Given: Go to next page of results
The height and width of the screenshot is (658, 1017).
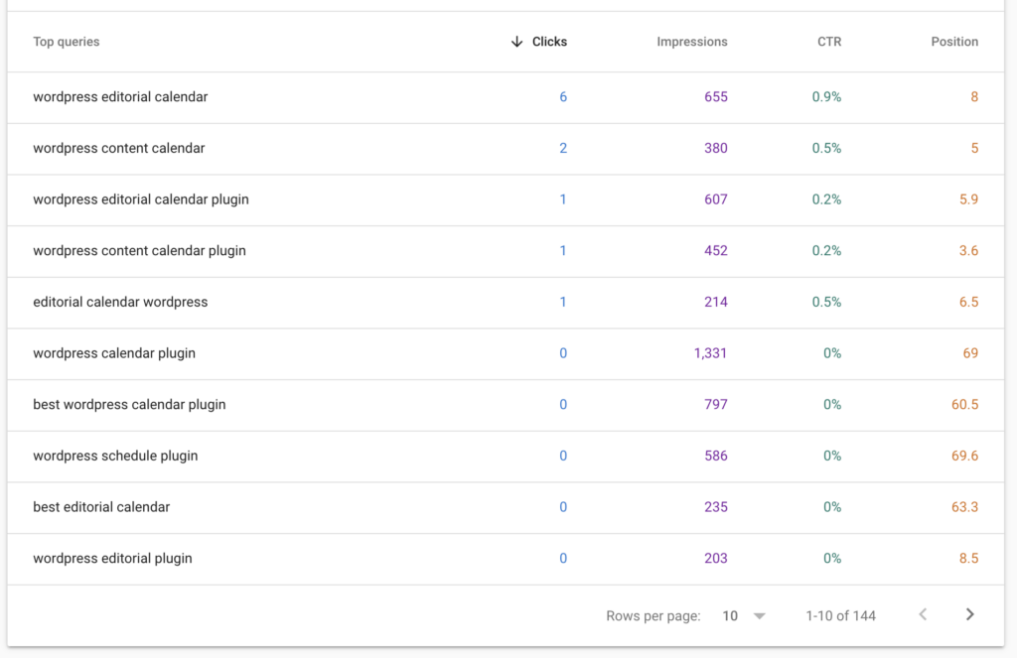Looking at the screenshot, I should coord(969,614).
